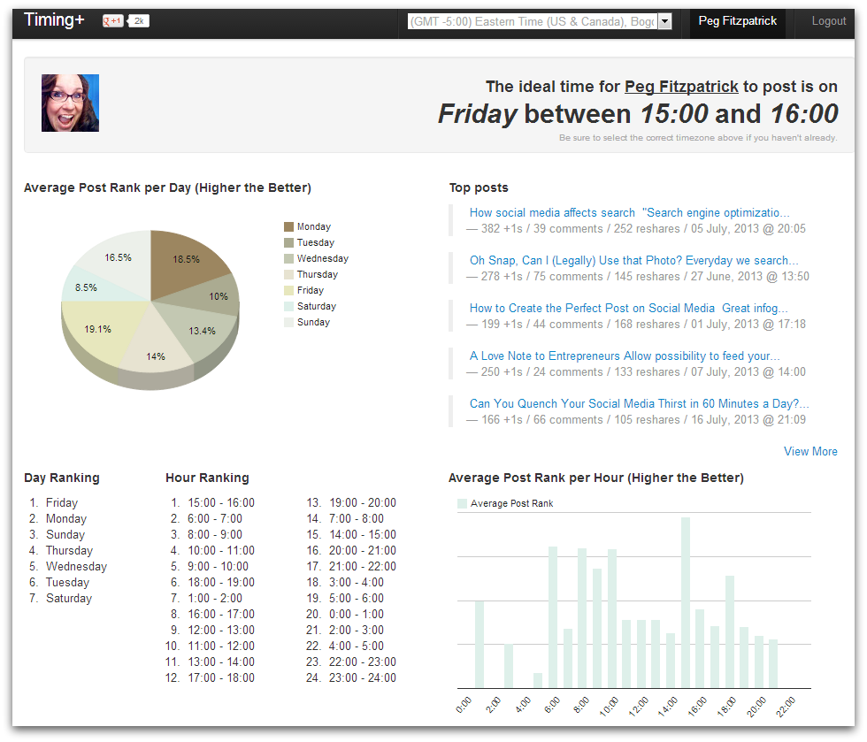The height and width of the screenshot is (742, 867).
Task: Click the View More link
Action: pos(810,451)
